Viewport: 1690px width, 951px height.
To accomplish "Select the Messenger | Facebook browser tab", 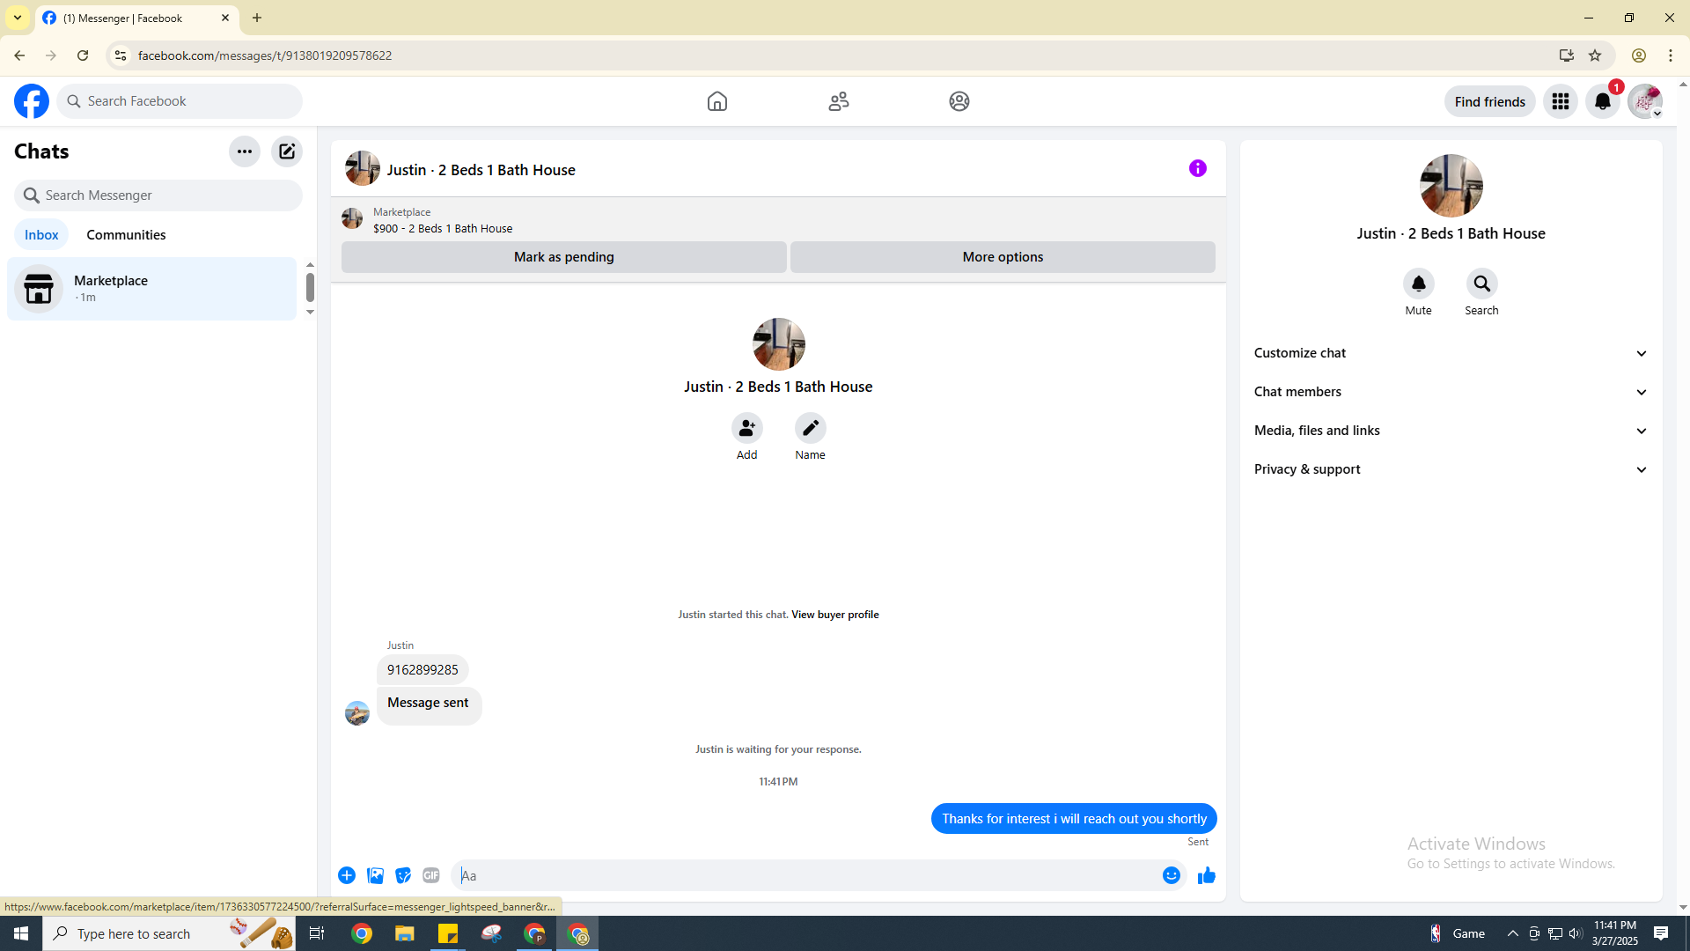I will tap(136, 18).
